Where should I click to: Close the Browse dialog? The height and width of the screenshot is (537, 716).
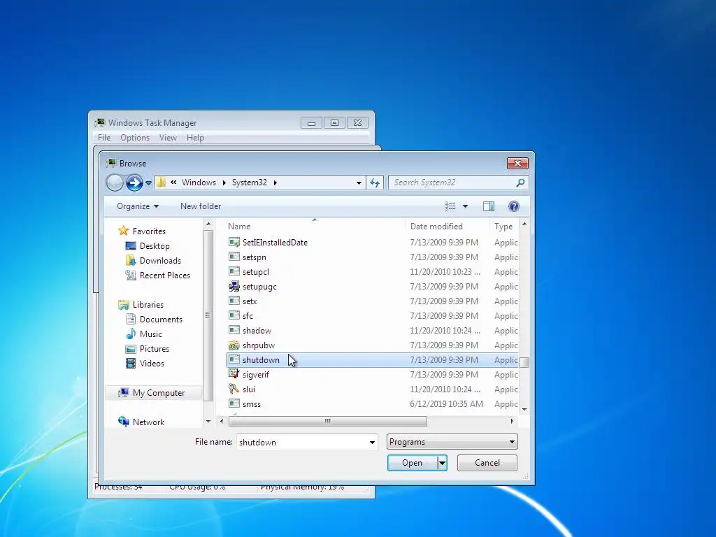click(x=518, y=163)
